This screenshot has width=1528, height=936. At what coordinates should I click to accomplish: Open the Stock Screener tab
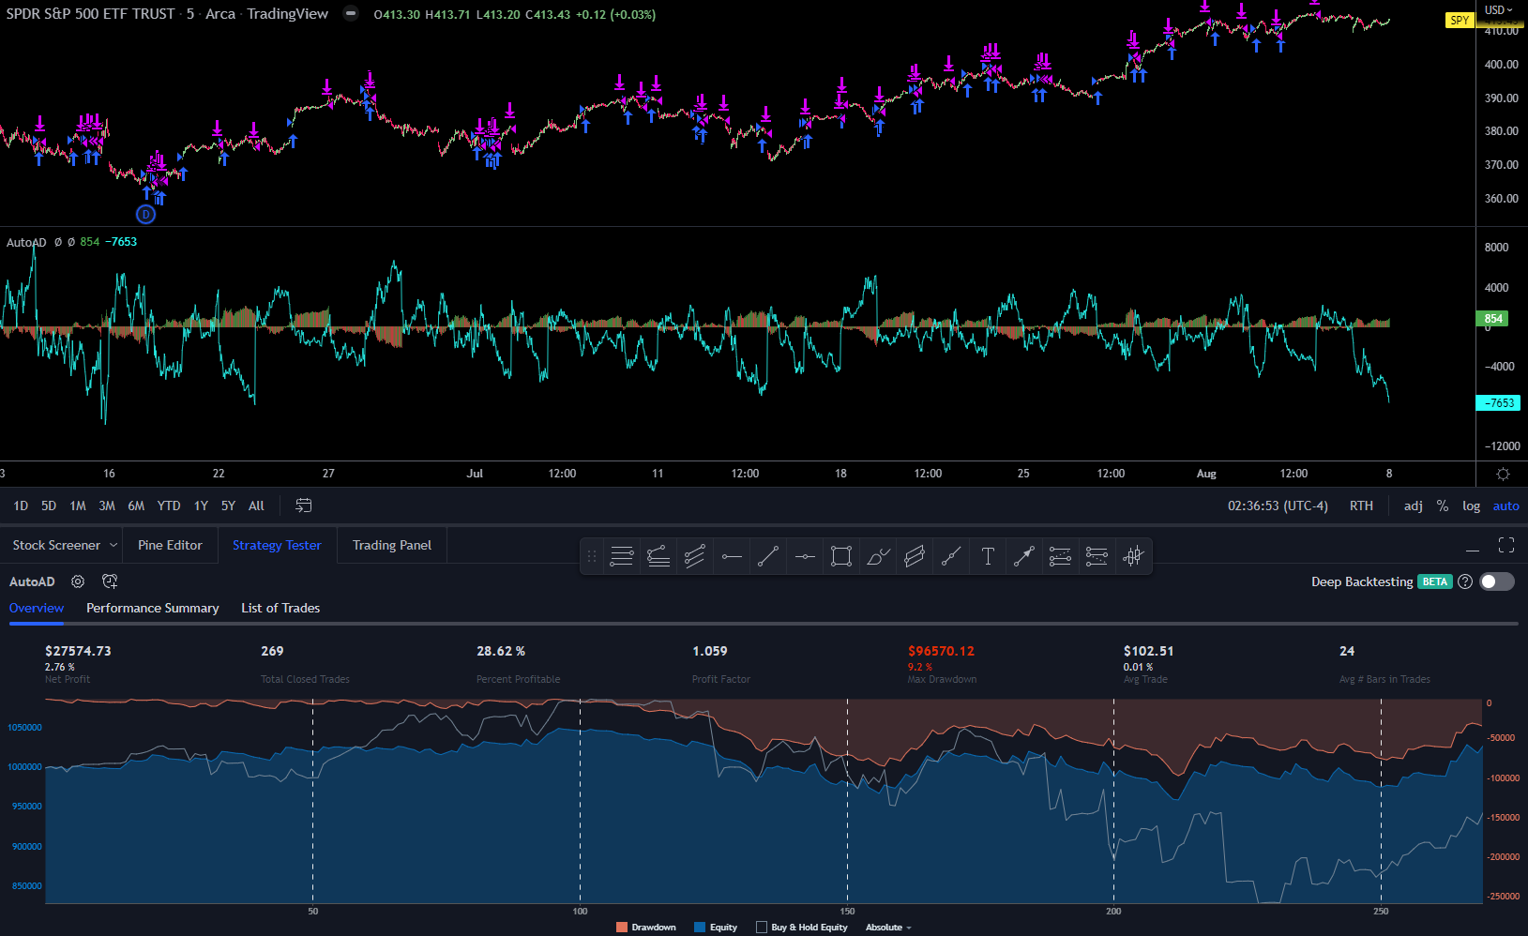pyautogui.click(x=56, y=545)
